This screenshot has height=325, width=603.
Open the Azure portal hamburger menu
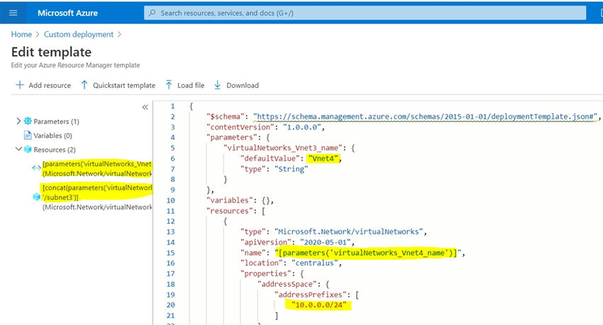(13, 13)
